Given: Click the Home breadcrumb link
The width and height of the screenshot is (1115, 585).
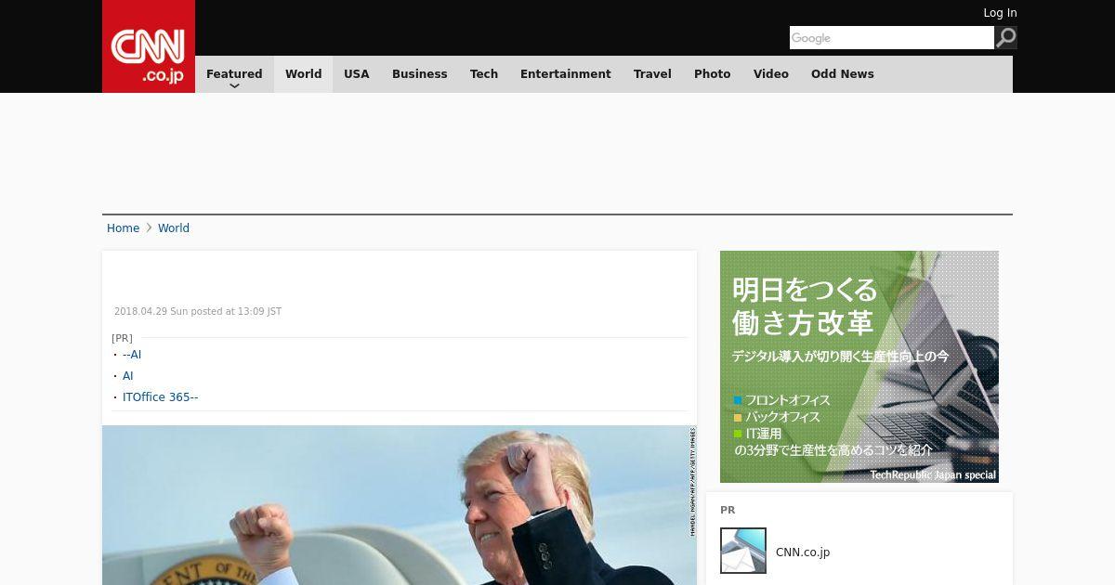Looking at the screenshot, I should click(x=123, y=228).
